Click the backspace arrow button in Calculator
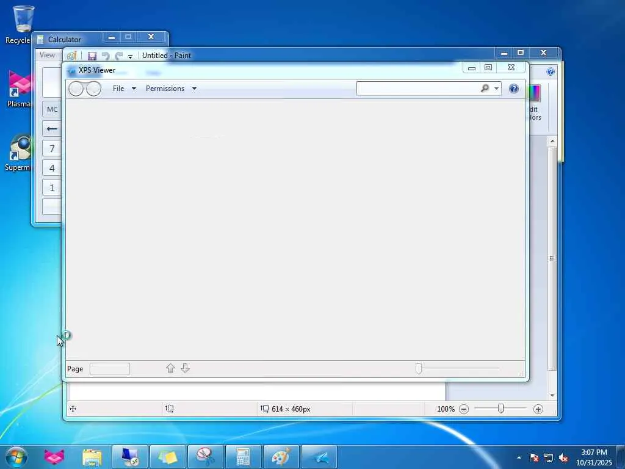This screenshot has height=469, width=625. click(x=52, y=129)
